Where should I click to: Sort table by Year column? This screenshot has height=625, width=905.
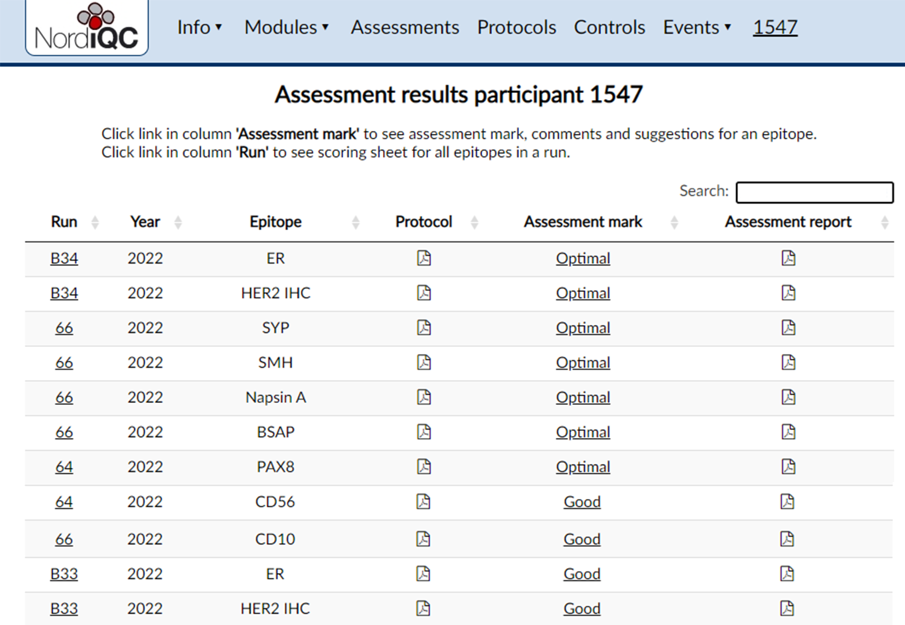click(x=145, y=222)
